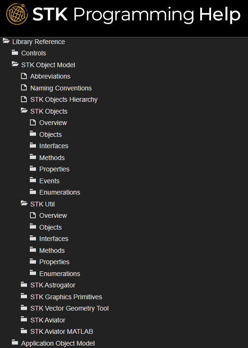Click the Overview page icon under STK Util

pos(33,215)
